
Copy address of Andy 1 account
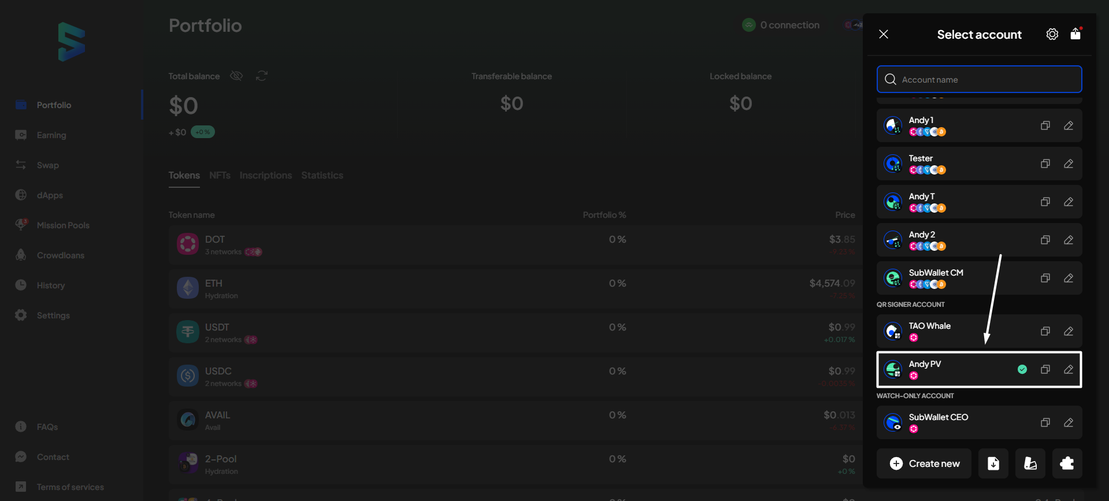1045,125
